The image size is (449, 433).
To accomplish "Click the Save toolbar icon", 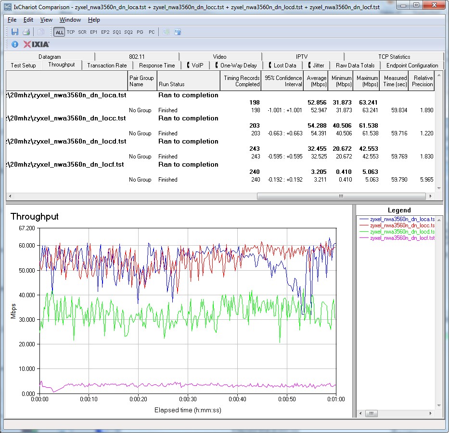I will tap(15, 32).
